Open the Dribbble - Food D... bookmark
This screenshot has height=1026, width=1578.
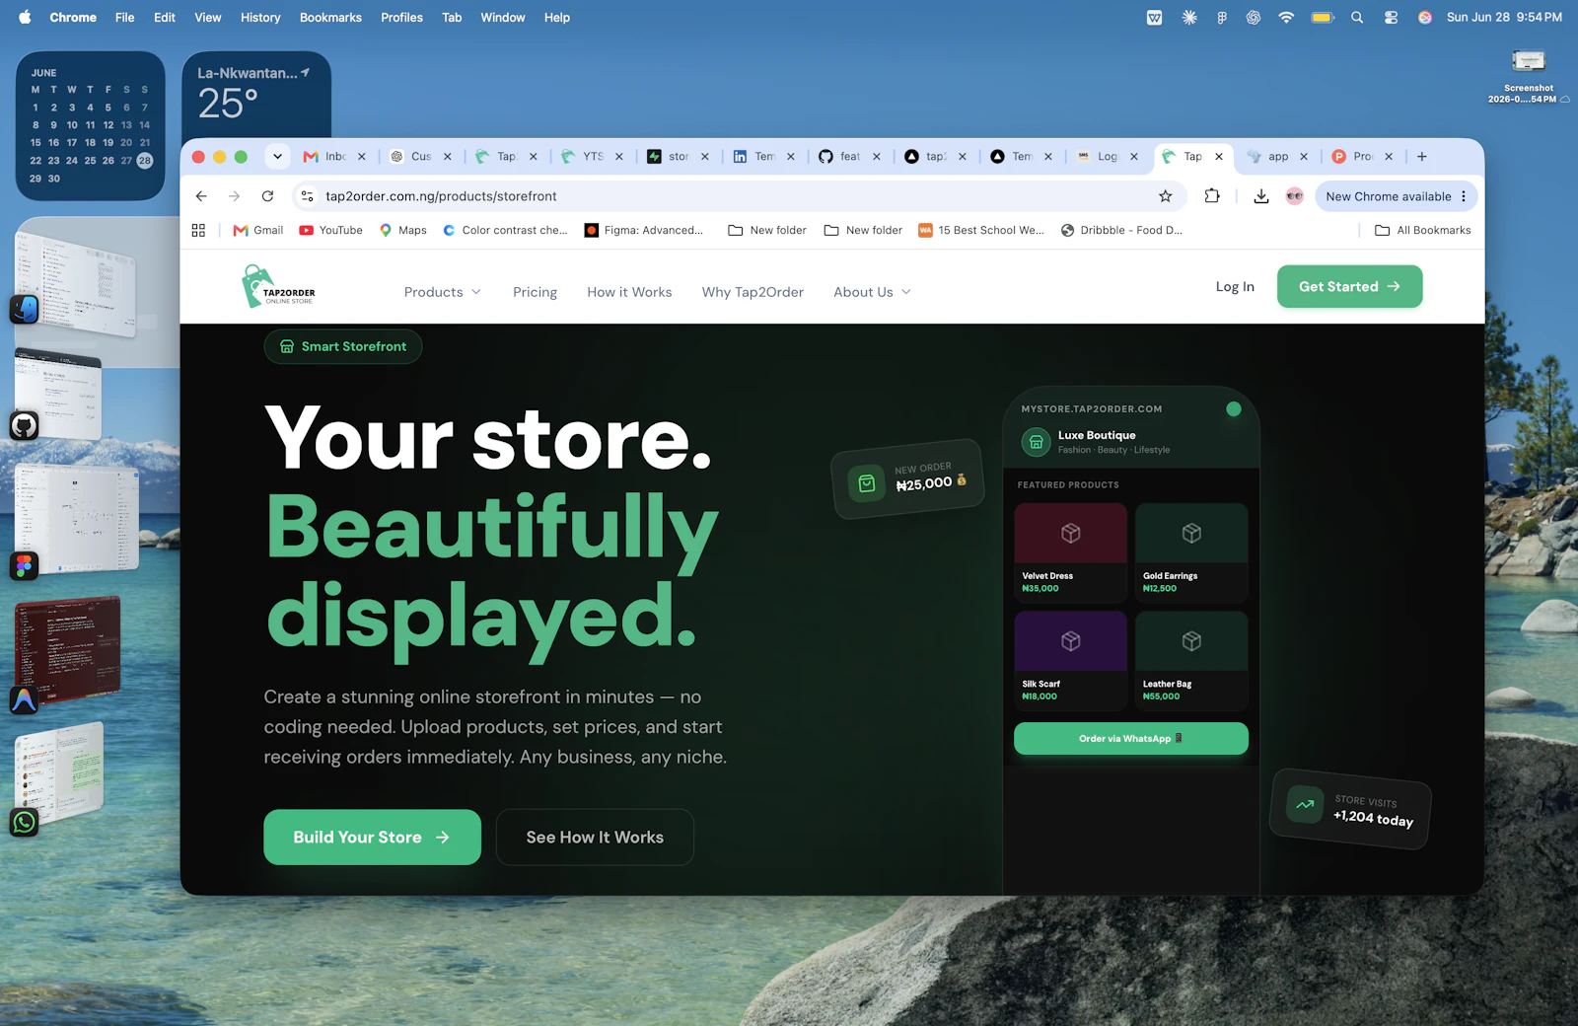click(1121, 230)
